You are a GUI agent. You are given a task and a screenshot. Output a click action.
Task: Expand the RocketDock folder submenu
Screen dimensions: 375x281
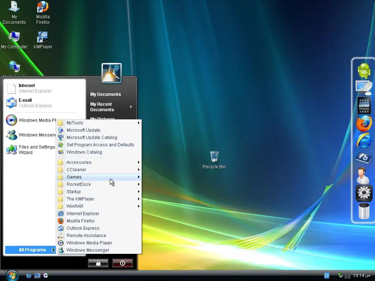(99, 184)
